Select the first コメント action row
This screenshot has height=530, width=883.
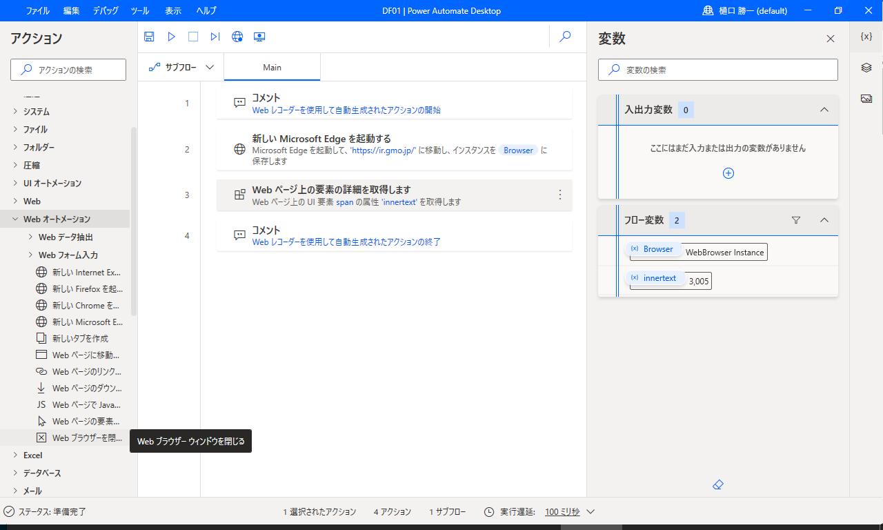394,103
